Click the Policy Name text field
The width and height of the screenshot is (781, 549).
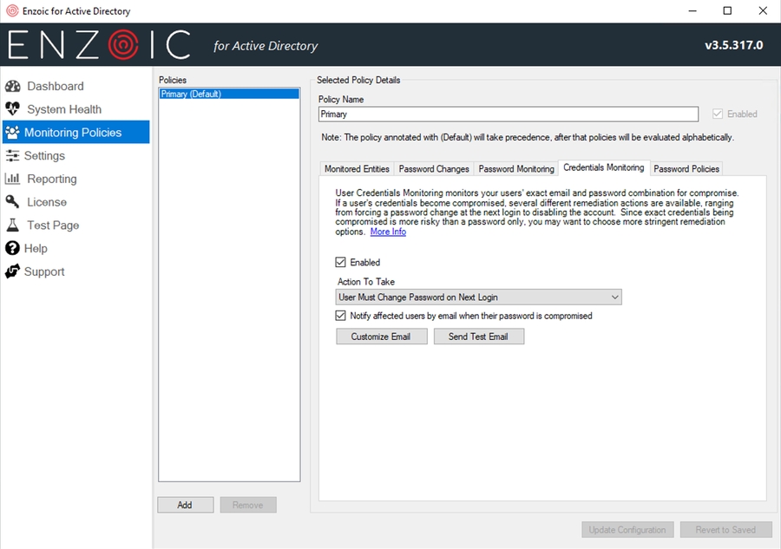click(x=508, y=114)
